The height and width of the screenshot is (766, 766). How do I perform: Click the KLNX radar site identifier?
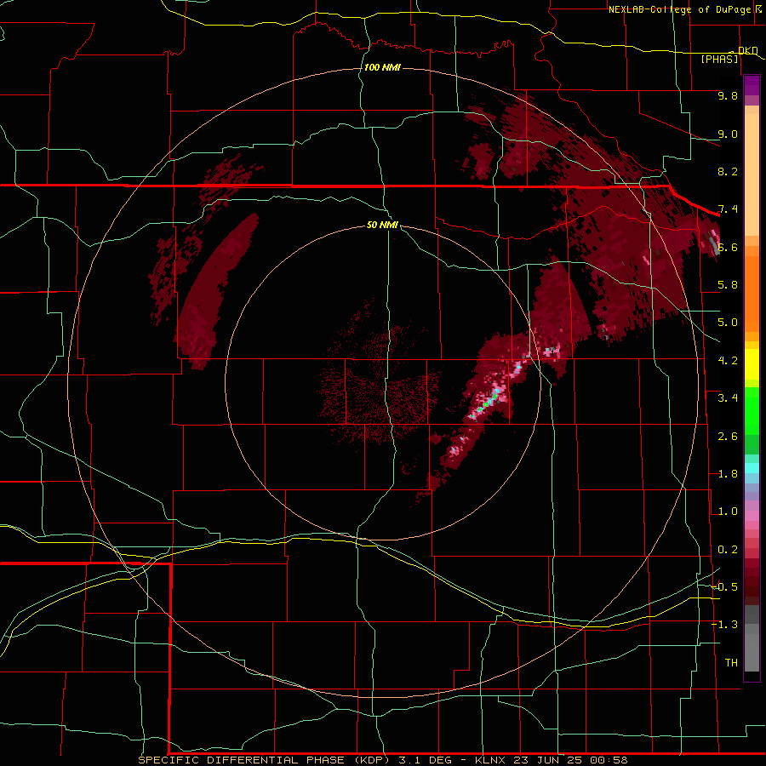(x=491, y=760)
